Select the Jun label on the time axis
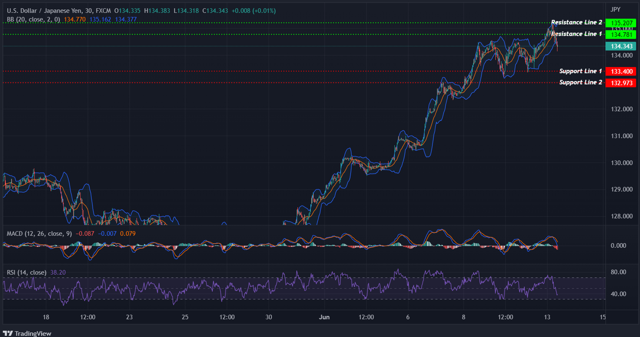The height and width of the screenshot is (337, 640). pyautogui.click(x=324, y=317)
